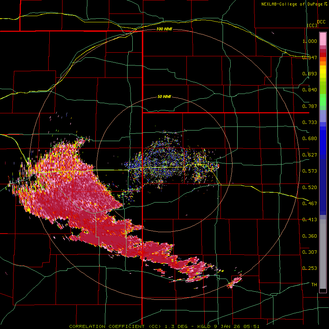
Task: Select the 0.680 scale value
Action: (x=310, y=139)
